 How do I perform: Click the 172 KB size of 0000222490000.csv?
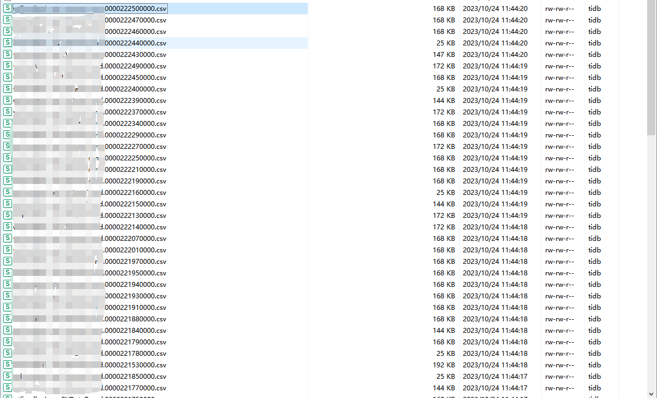point(444,66)
